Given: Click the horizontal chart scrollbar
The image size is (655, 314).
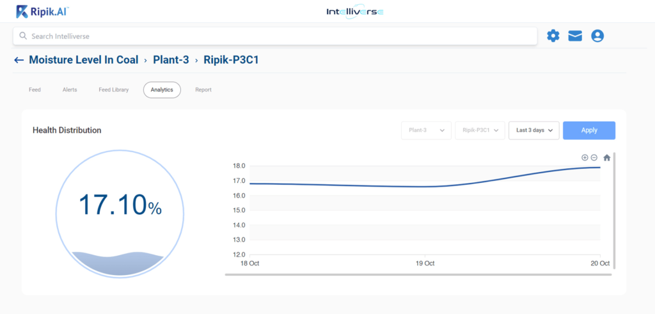Looking at the screenshot, I should coord(418,275).
